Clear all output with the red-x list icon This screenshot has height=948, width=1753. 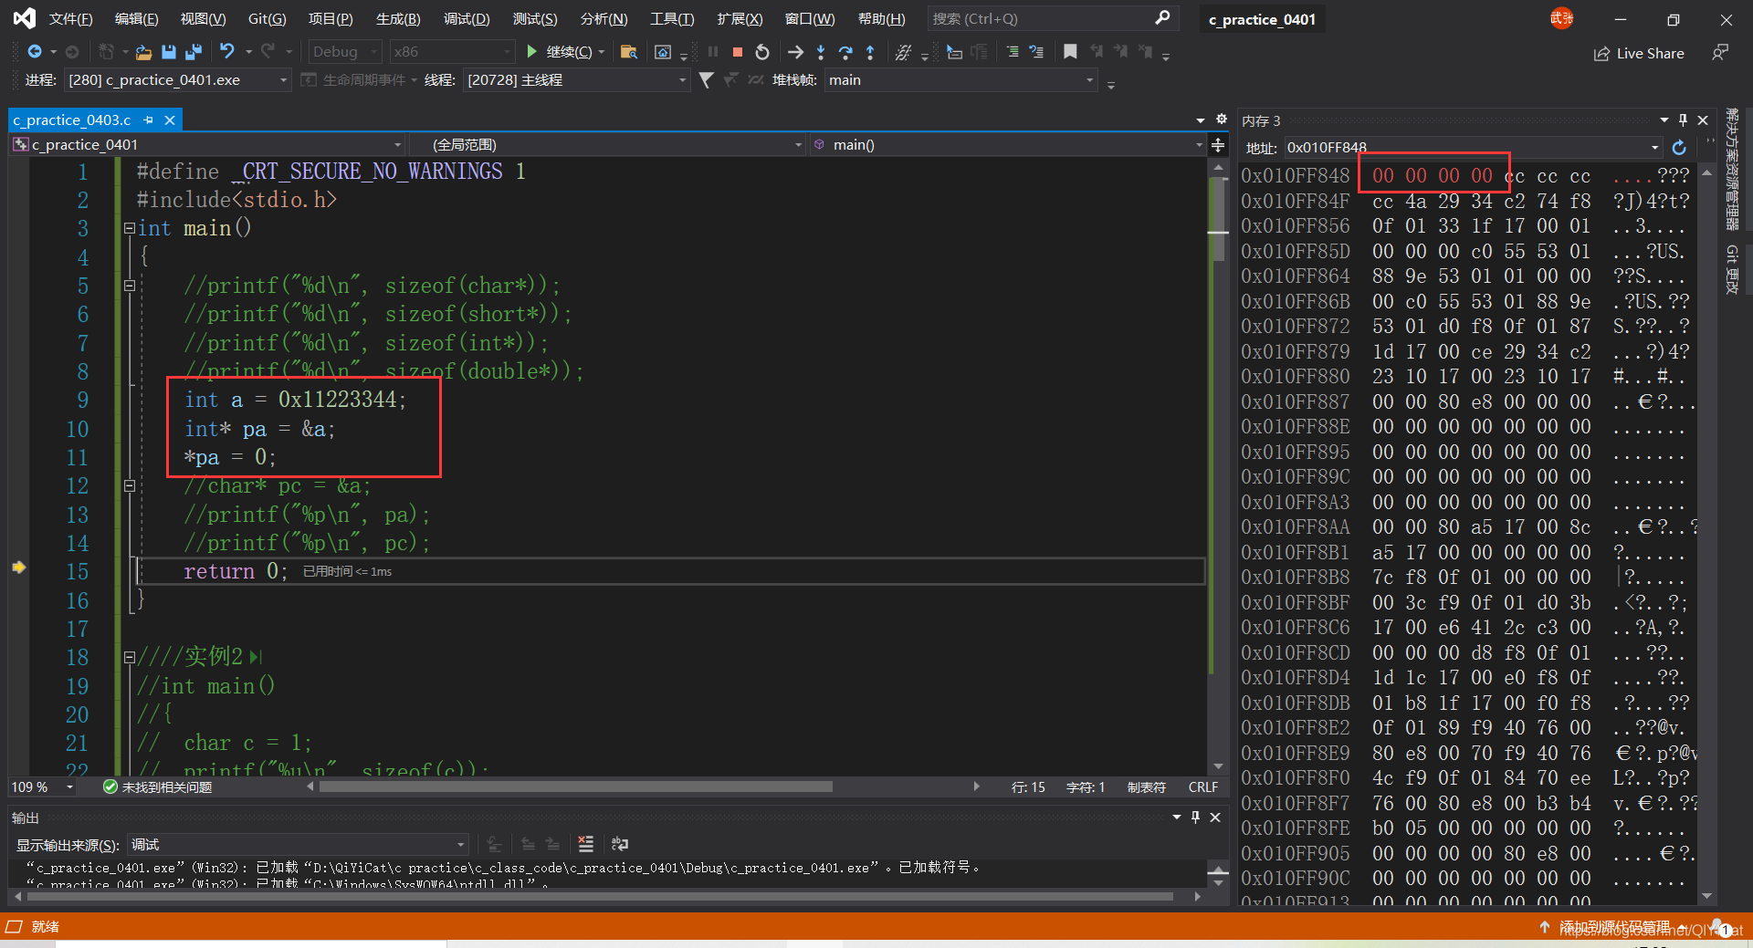coord(586,844)
